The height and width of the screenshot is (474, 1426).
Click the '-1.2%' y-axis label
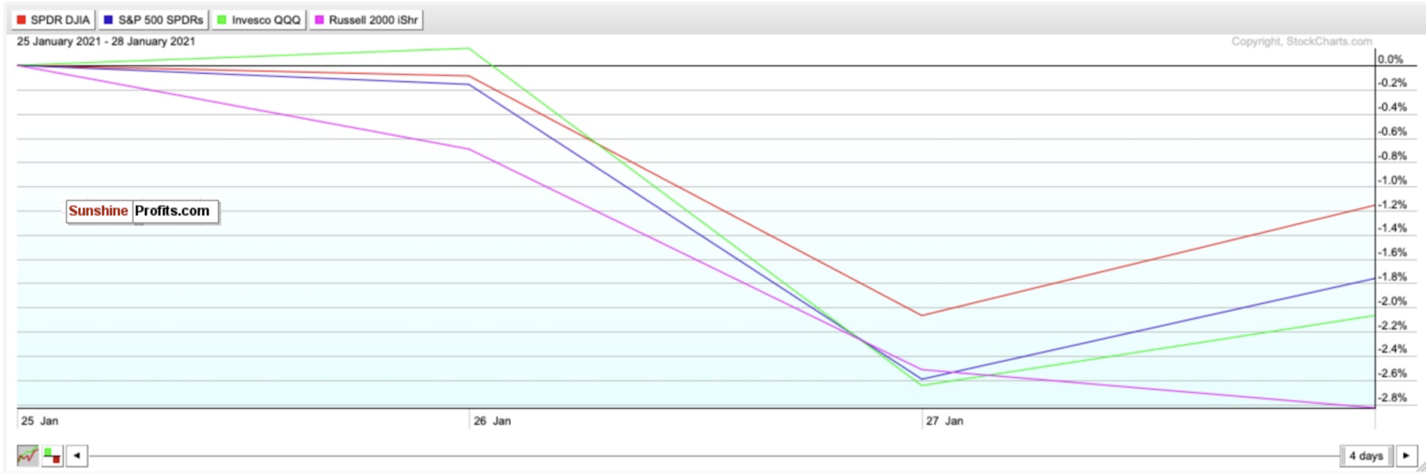point(1392,205)
